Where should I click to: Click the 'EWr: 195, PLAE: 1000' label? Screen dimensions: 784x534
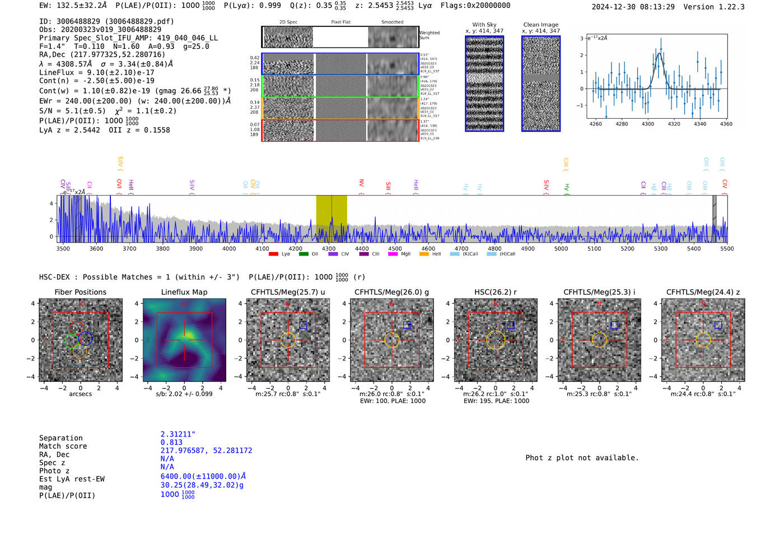coord(496,401)
